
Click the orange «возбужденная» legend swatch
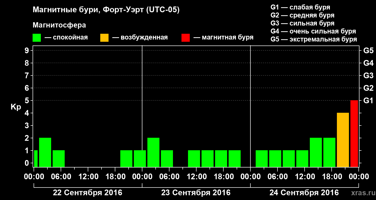(104, 37)
